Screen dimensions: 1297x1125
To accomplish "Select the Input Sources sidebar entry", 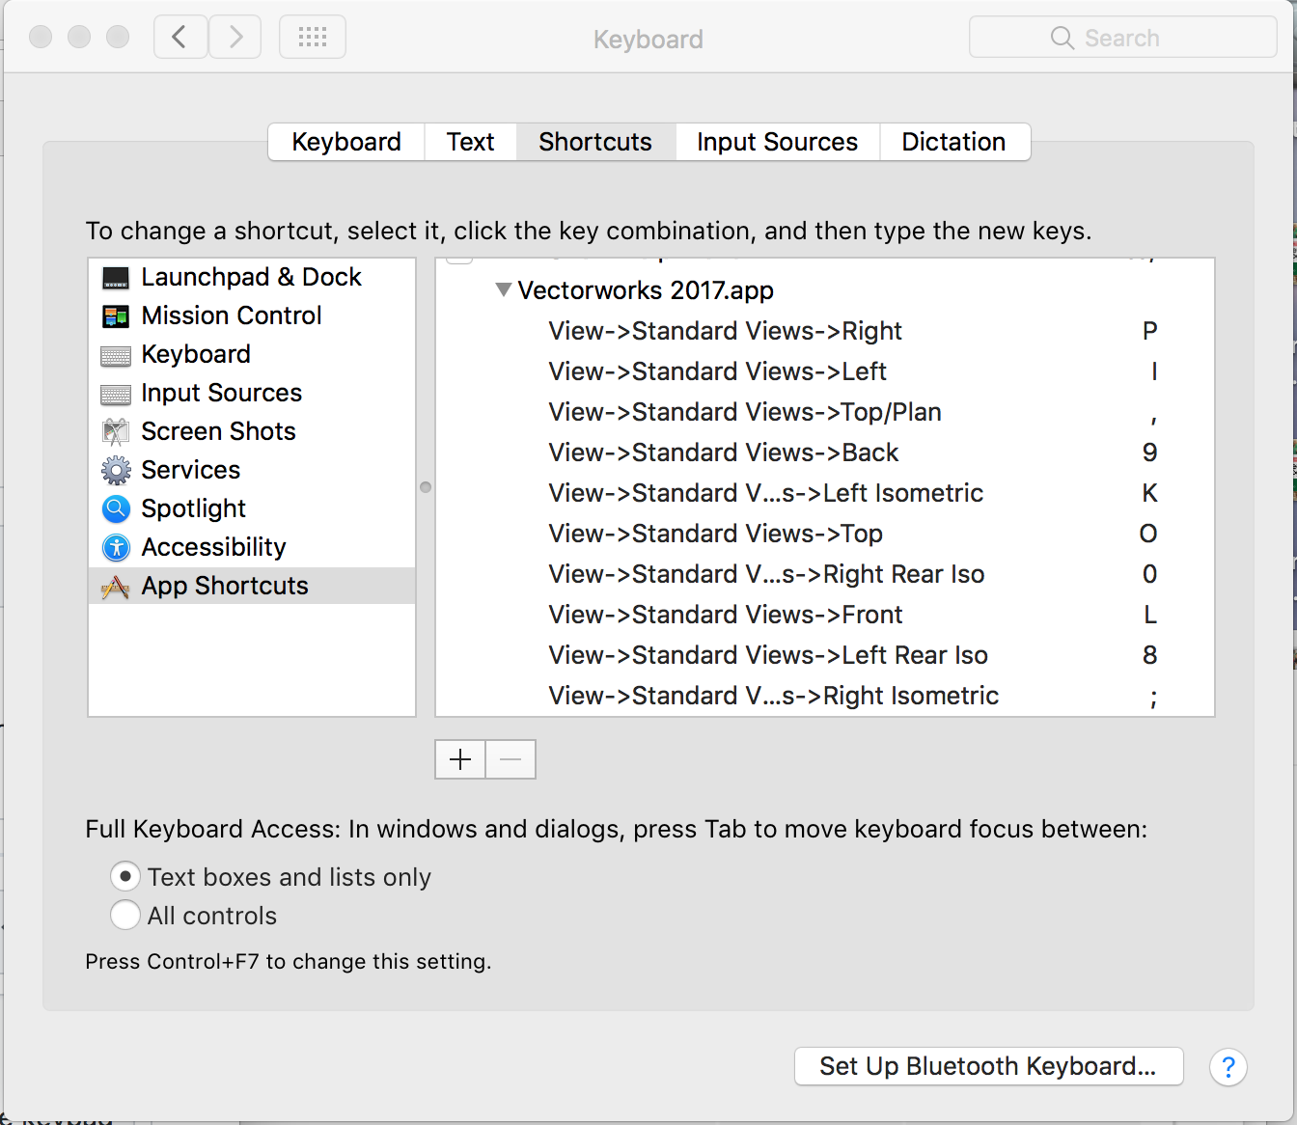I will coord(221,393).
